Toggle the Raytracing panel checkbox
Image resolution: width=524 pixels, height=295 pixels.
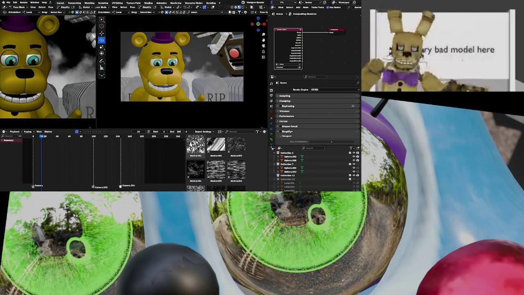tap(280, 106)
